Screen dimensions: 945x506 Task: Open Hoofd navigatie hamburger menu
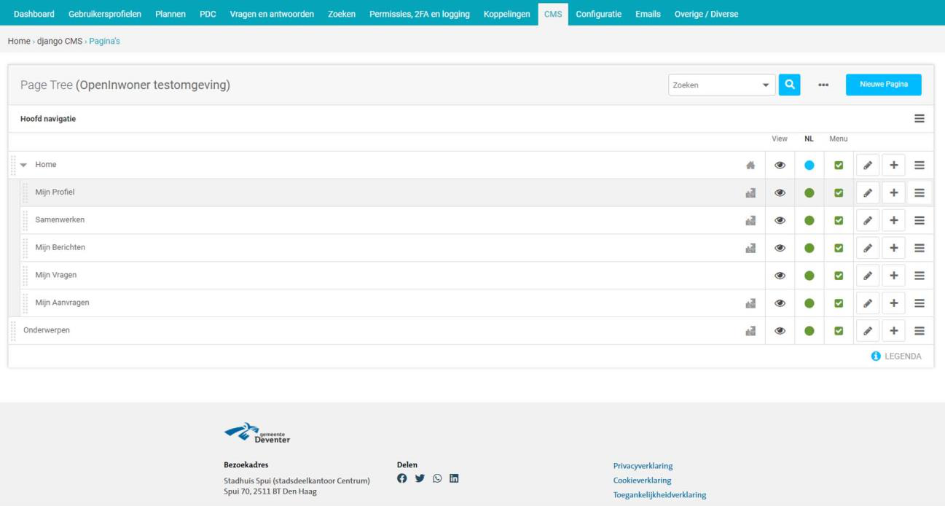pyautogui.click(x=919, y=119)
